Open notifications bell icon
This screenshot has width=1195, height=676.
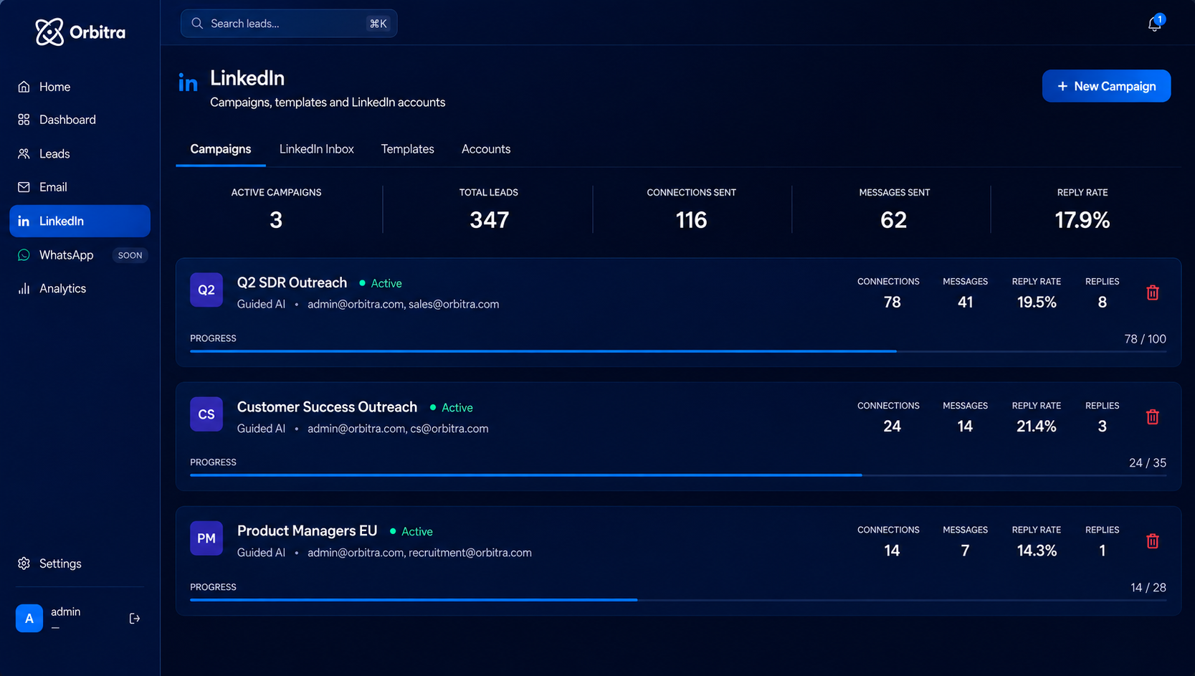(x=1154, y=24)
